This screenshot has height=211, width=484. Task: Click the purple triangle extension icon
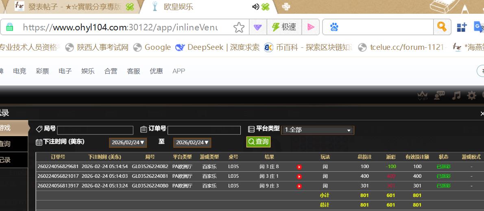[x=257, y=28]
